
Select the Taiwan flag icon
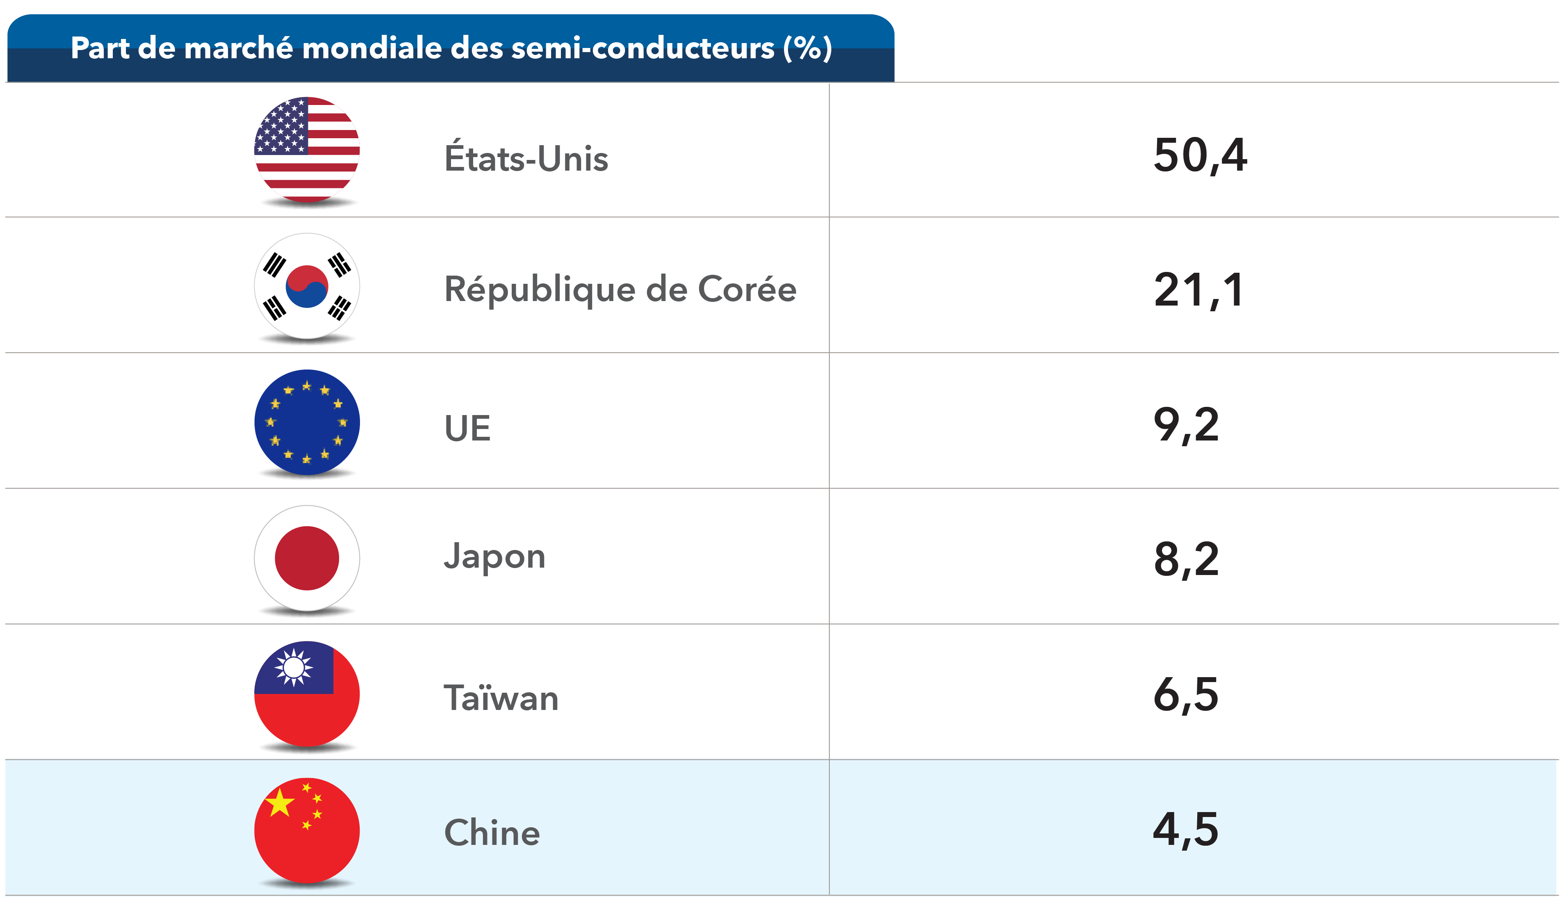tap(307, 694)
